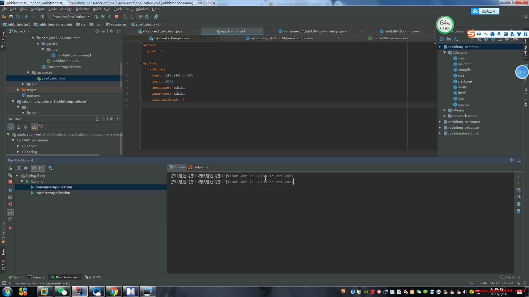Save all files via the toolbar icon
The image size is (529, 297).
pyautogui.click(x=11, y=17)
